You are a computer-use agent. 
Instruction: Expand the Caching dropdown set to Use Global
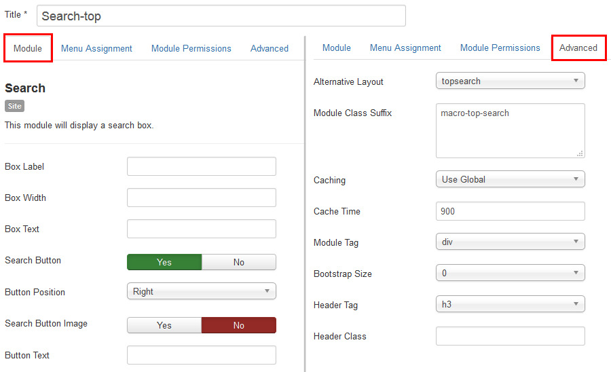(509, 179)
